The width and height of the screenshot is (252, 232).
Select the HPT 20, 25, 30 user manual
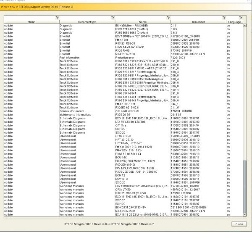123,140
